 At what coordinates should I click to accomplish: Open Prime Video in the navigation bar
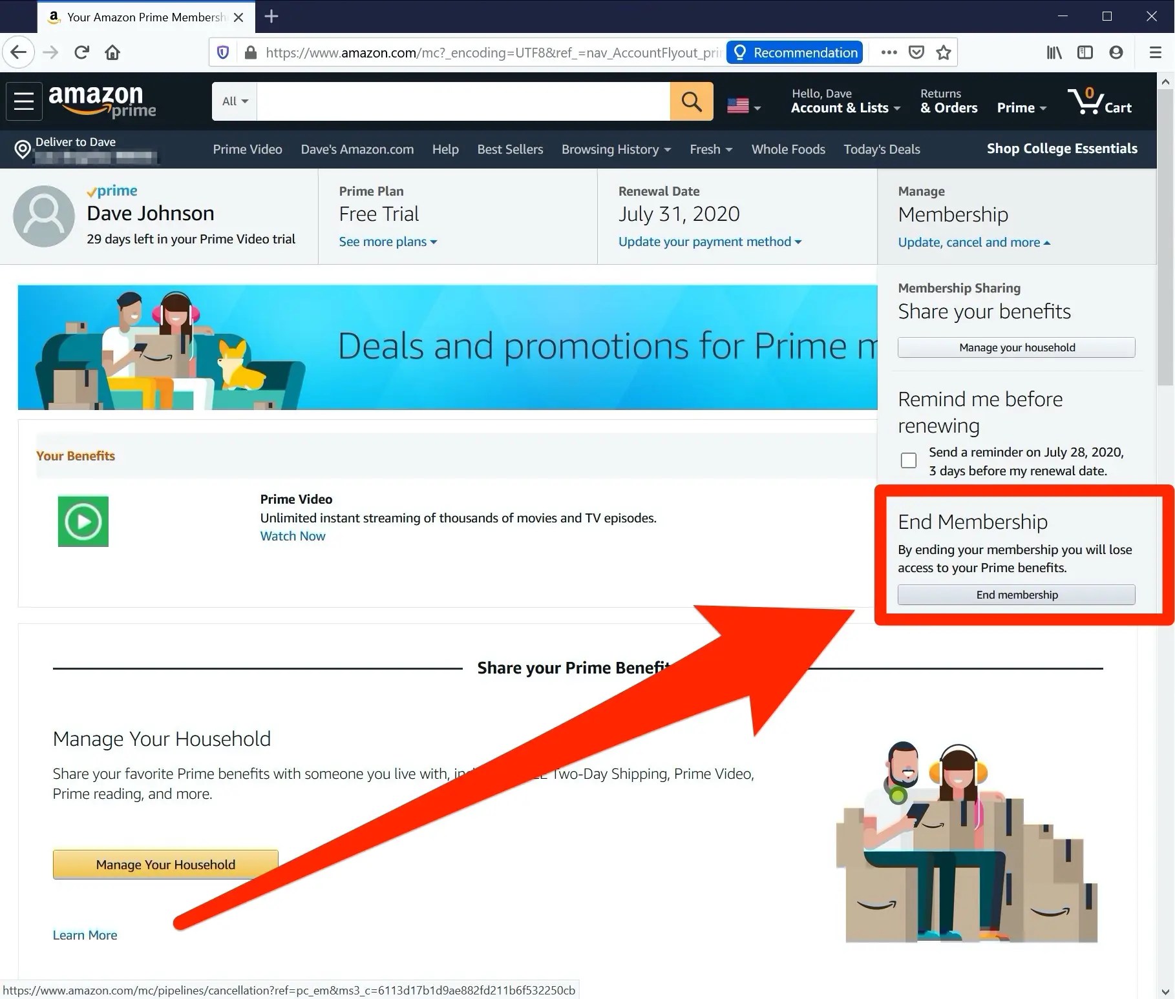[x=248, y=149]
